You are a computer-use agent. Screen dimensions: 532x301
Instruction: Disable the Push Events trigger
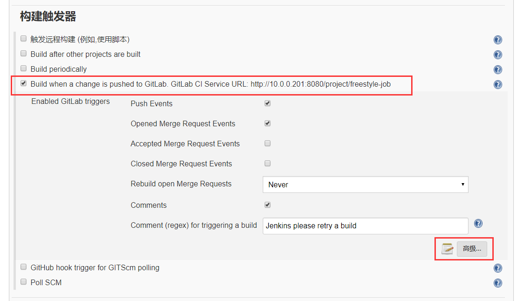(x=267, y=103)
